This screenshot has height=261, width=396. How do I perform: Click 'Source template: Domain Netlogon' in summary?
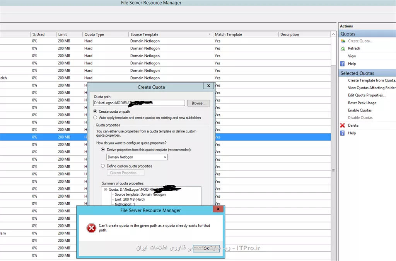[140, 195]
